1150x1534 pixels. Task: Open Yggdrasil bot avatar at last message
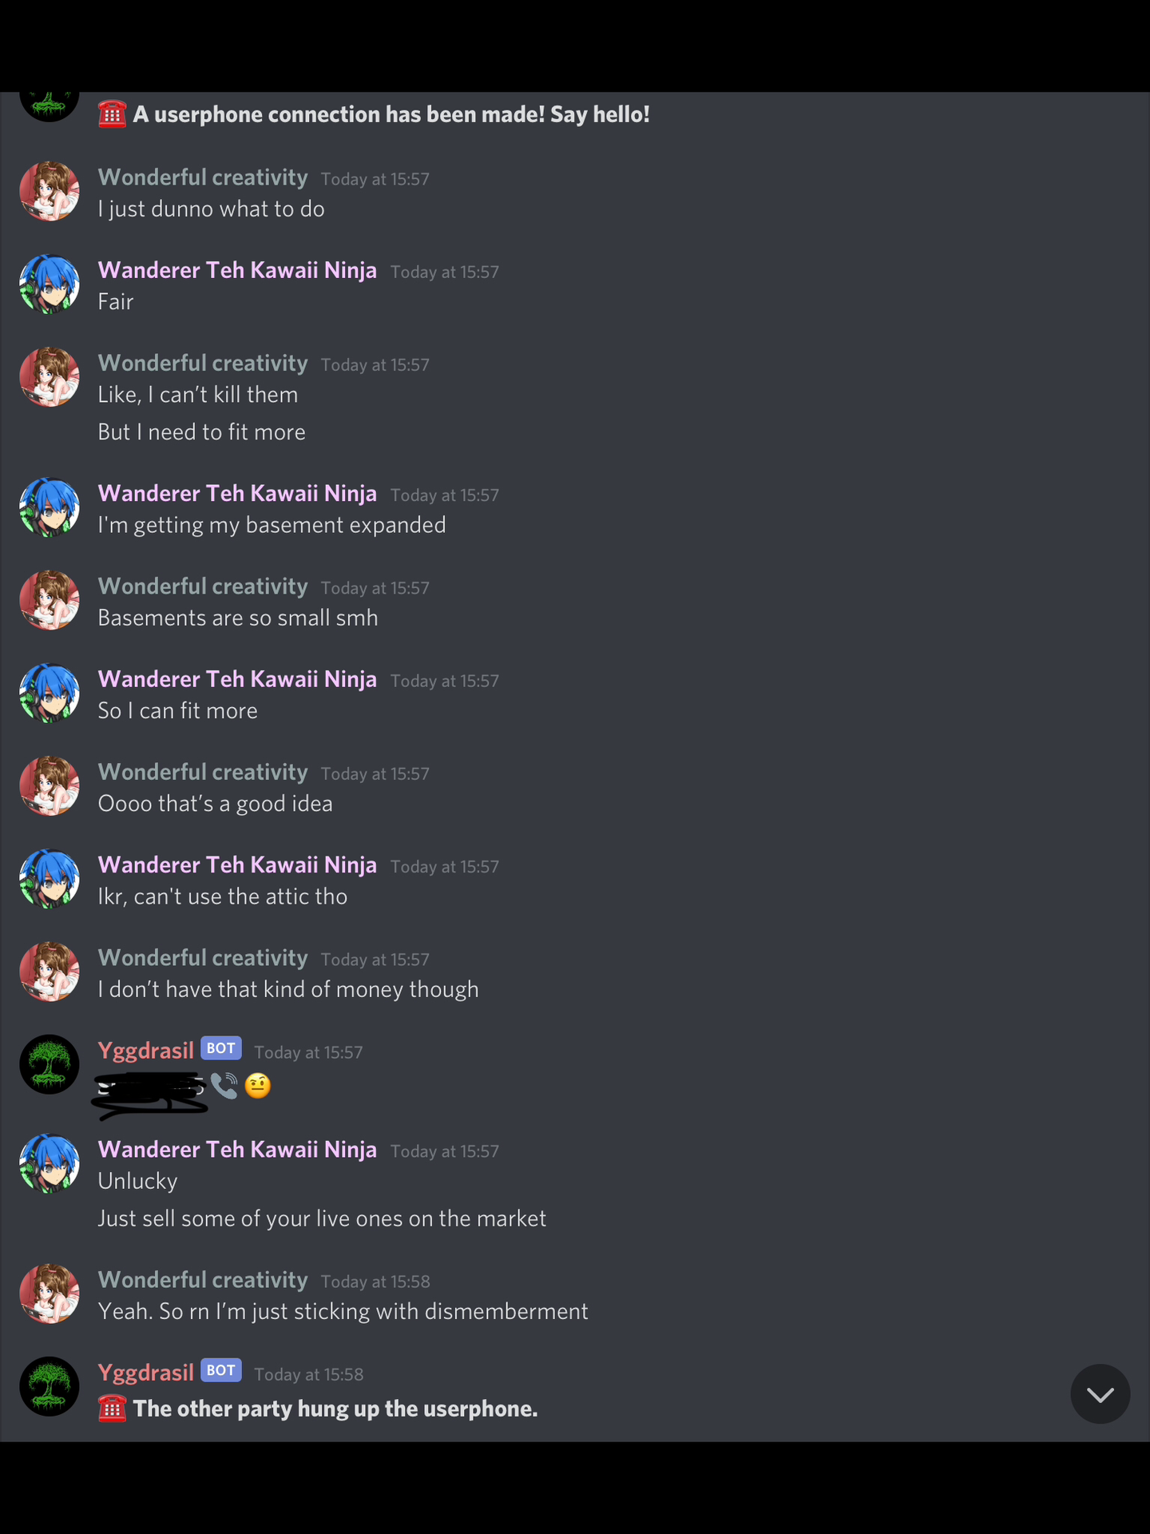(50, 1386)
